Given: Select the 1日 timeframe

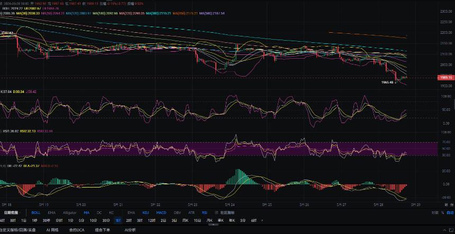Looking at the screenshot, I should 24,220.
